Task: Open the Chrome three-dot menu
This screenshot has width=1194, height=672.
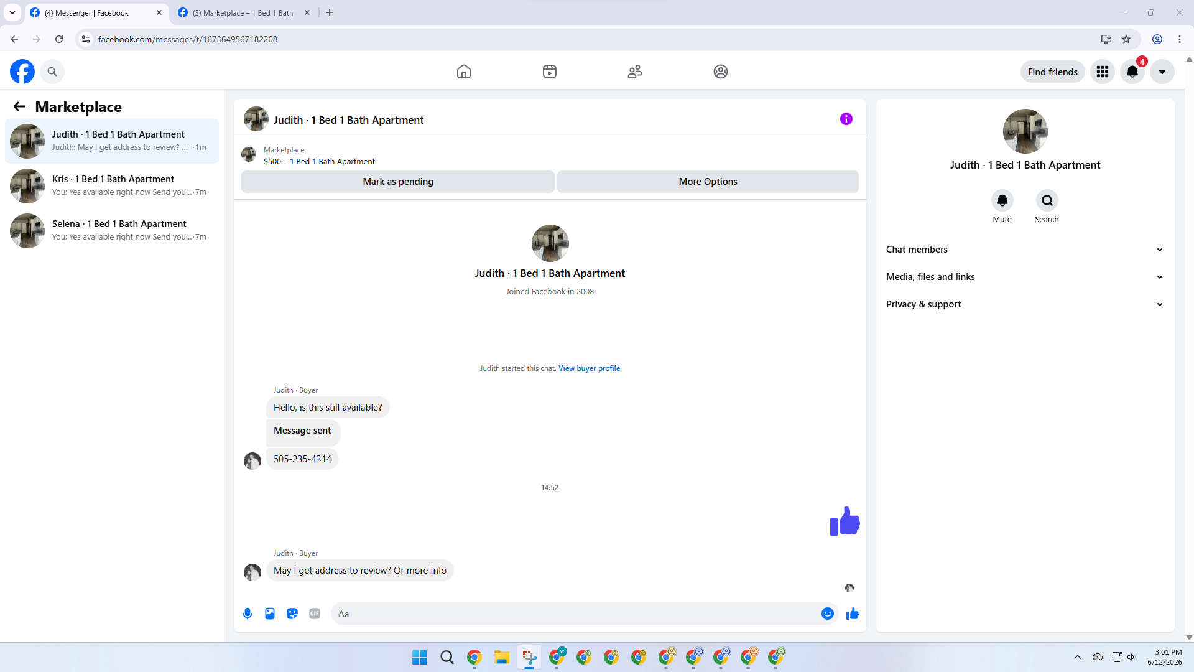Action: pos(1180,39)
